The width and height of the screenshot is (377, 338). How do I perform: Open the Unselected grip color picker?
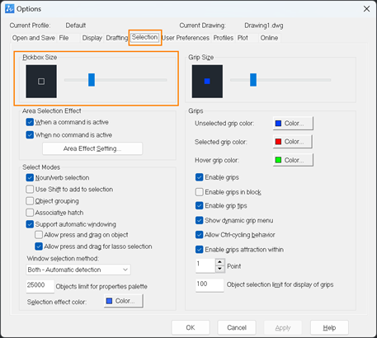point(293,124)
